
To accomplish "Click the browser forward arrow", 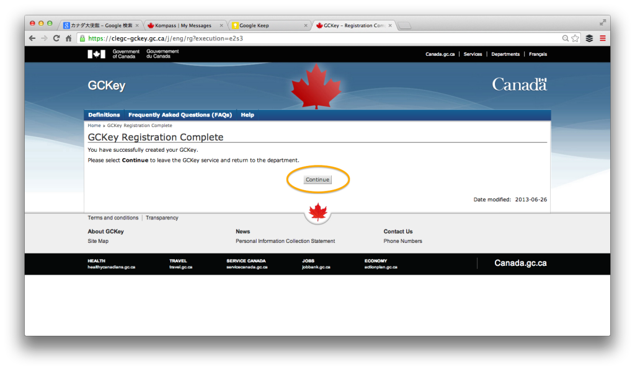I will [44, 38].
